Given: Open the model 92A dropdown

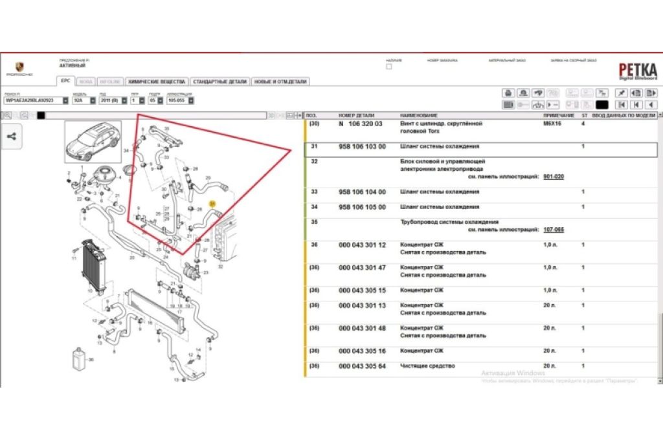Looking at the screenshot, I should pos(93,100).
